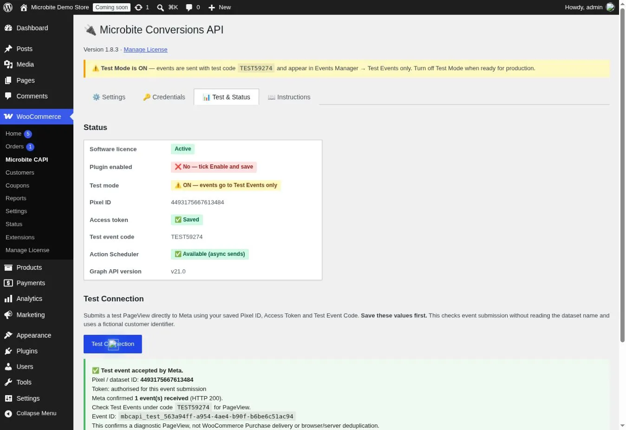Click the Test Connection button
This screenshot has width=626, height=430.
click(113, 344)
